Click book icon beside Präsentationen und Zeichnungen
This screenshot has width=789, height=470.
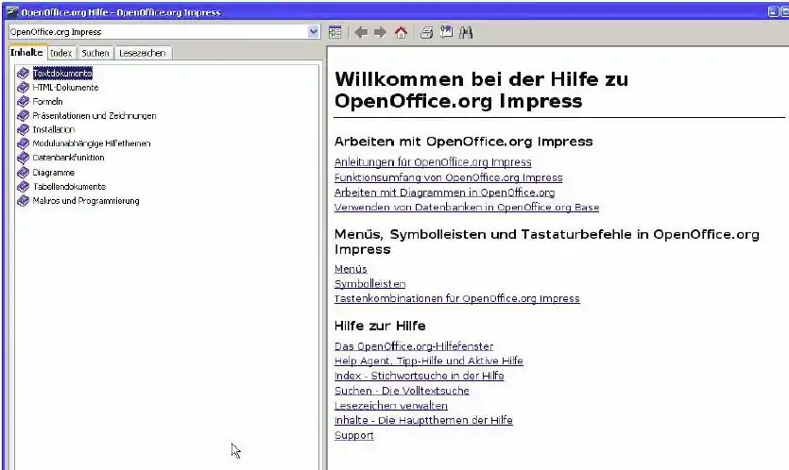click(23, 116)
